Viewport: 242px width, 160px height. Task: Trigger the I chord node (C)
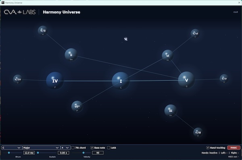pyautogui.click(x=121, y=81)
